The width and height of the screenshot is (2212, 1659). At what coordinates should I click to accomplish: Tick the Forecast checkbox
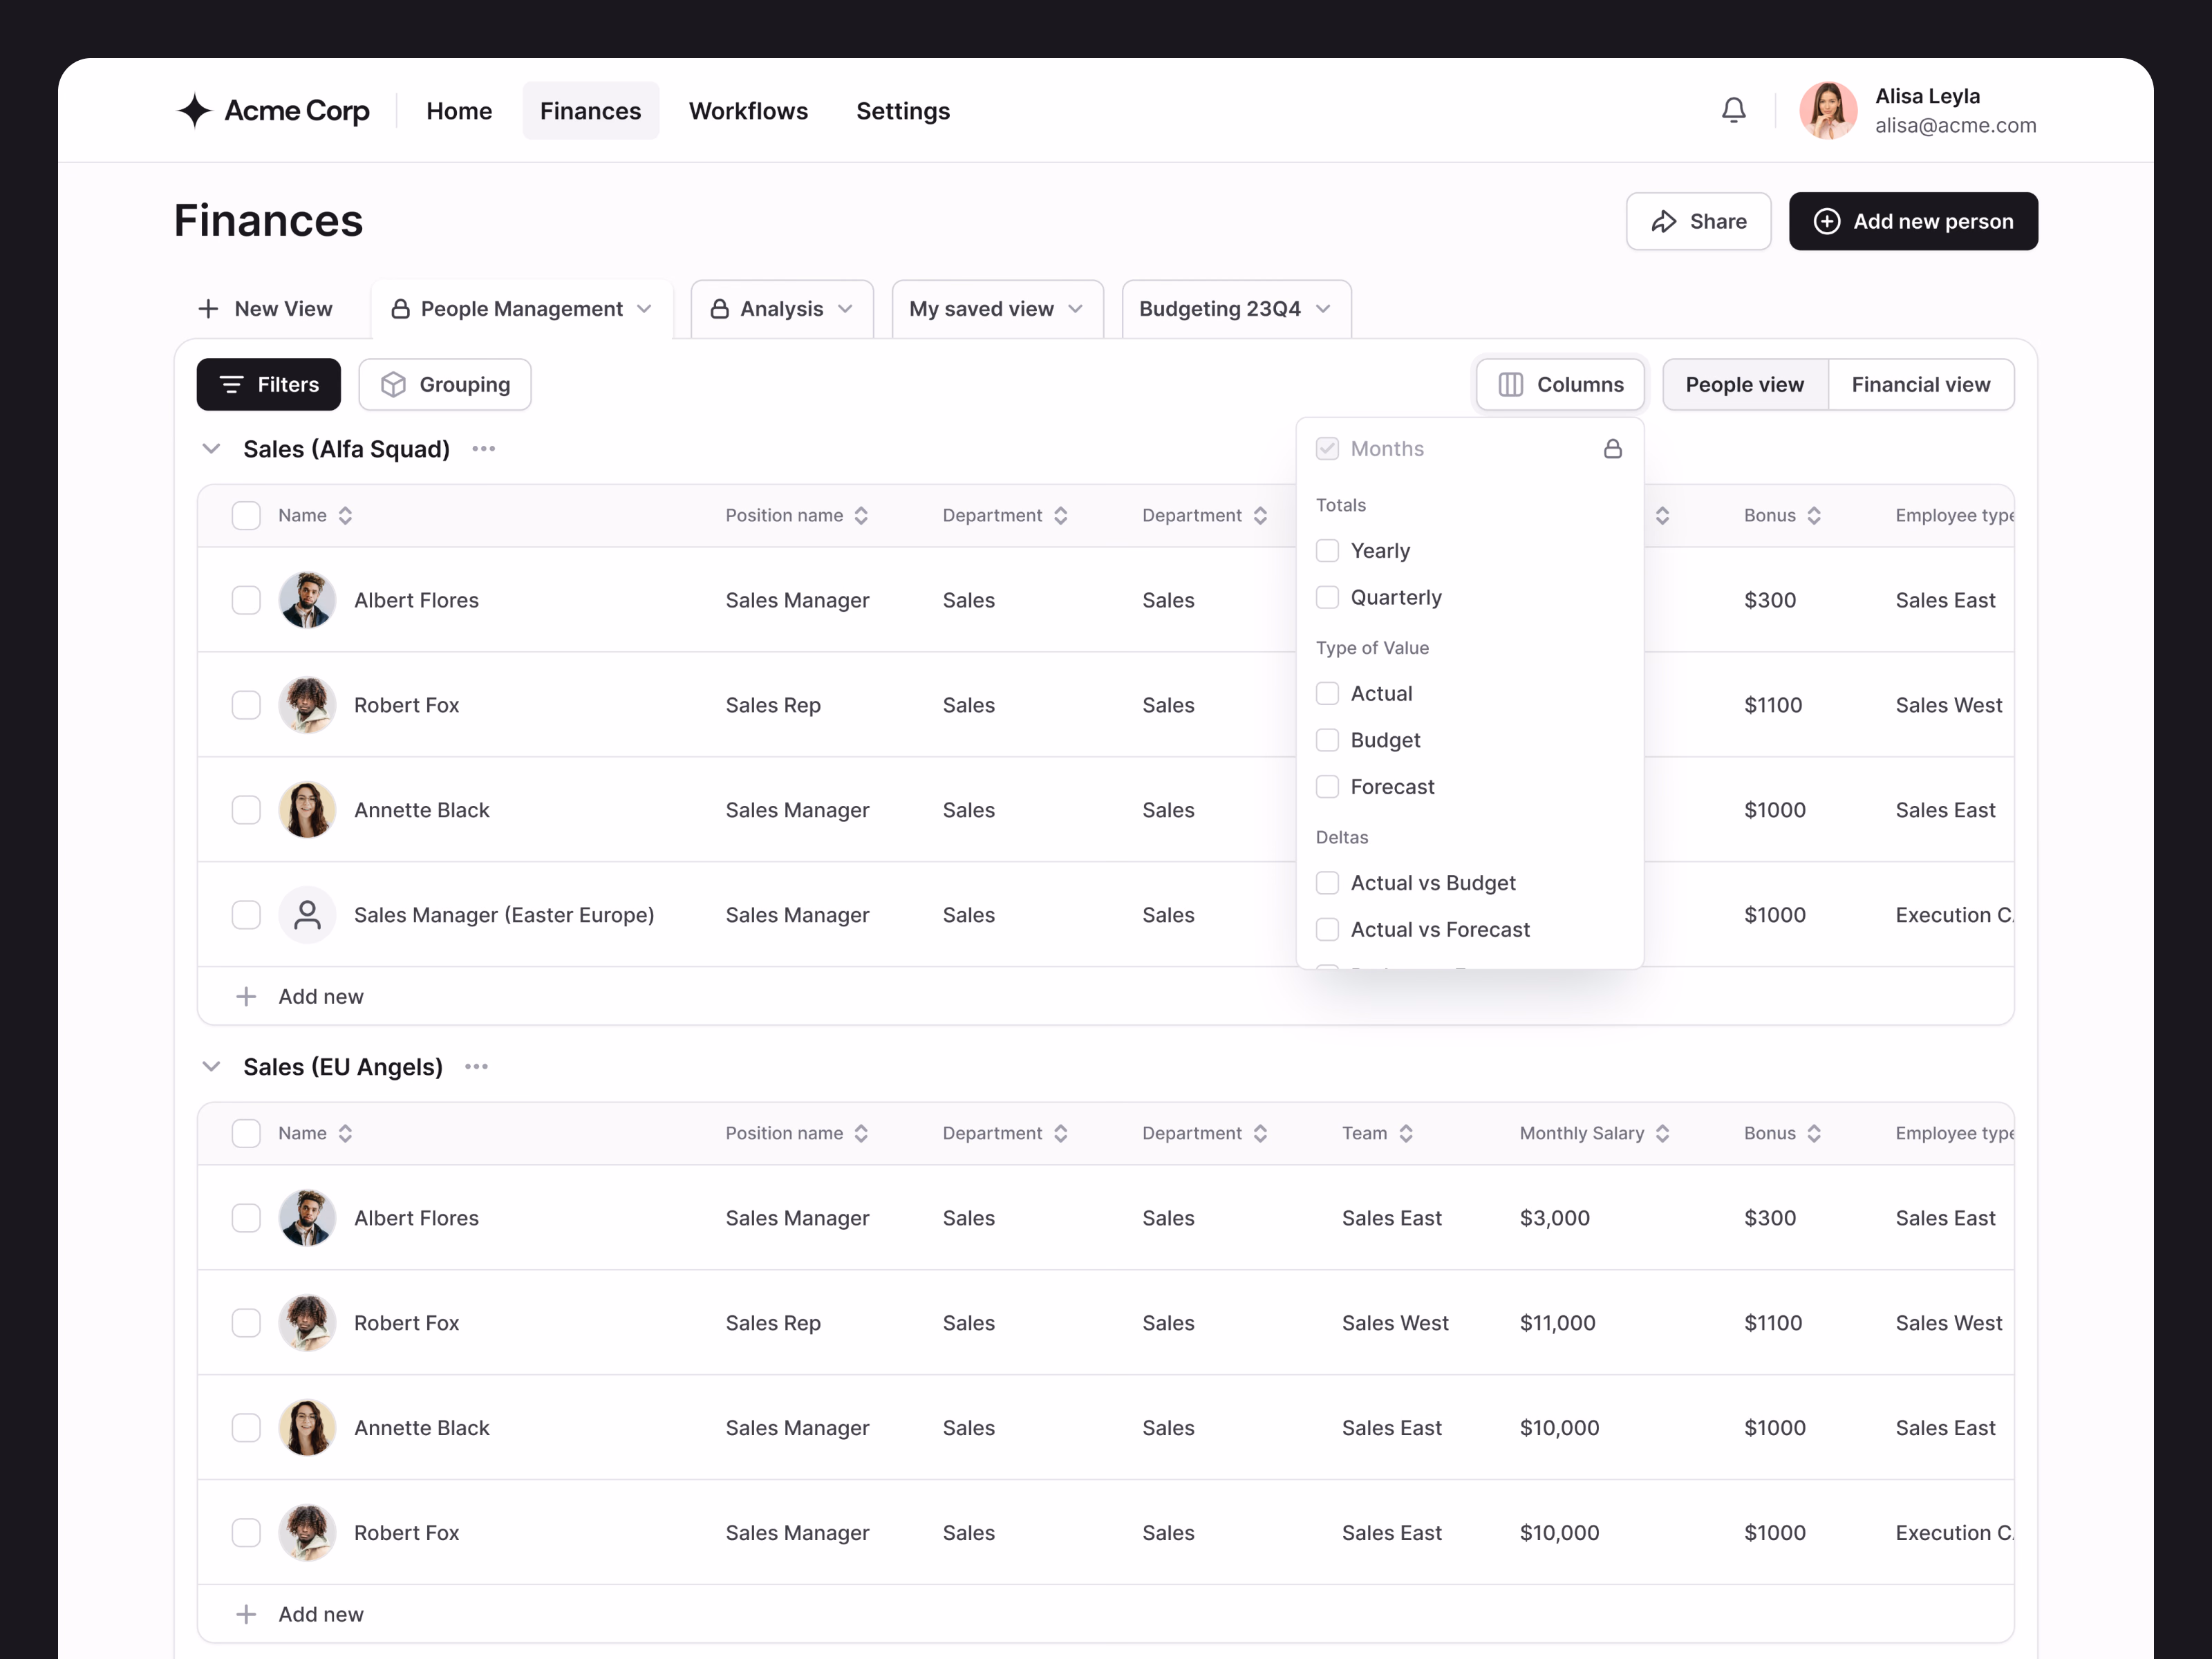tap(1327, 787)
